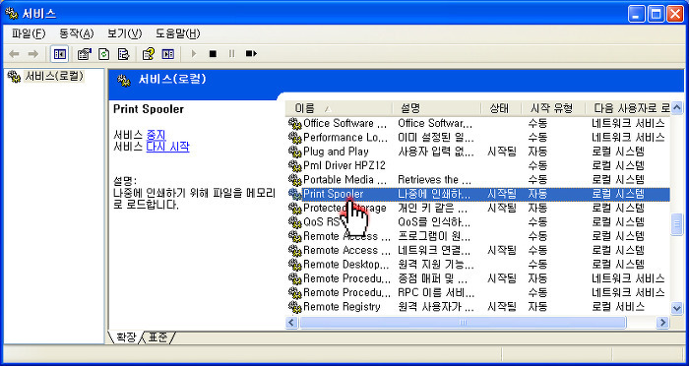
Task: Click 로컬 서비스 account in Remote Registry row
Action: (x=618, y=307)
